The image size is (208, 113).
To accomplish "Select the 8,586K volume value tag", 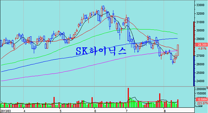I will [201, 100].
